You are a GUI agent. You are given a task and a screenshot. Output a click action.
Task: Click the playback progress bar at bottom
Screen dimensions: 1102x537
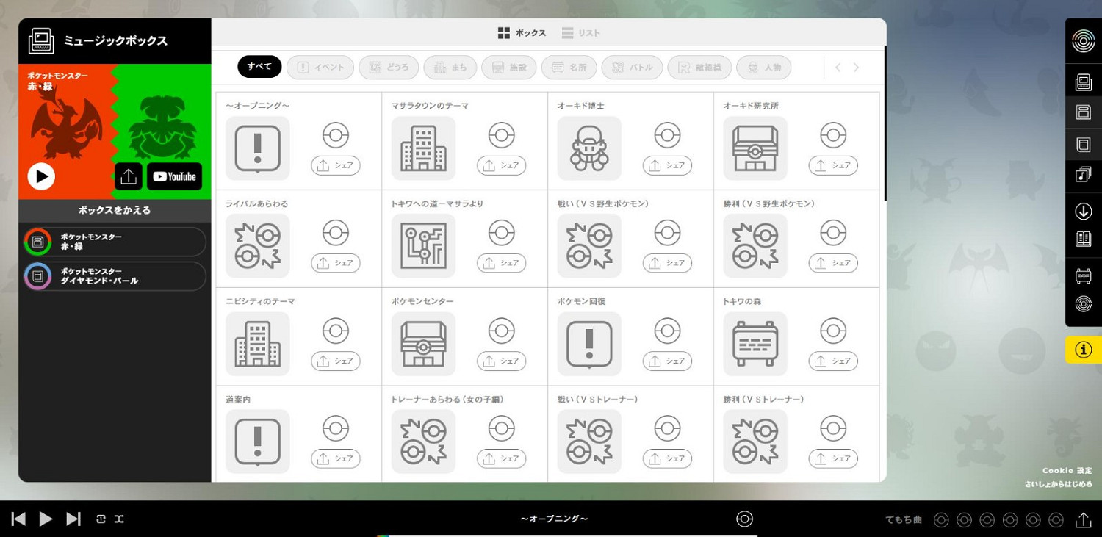point(566,535)
